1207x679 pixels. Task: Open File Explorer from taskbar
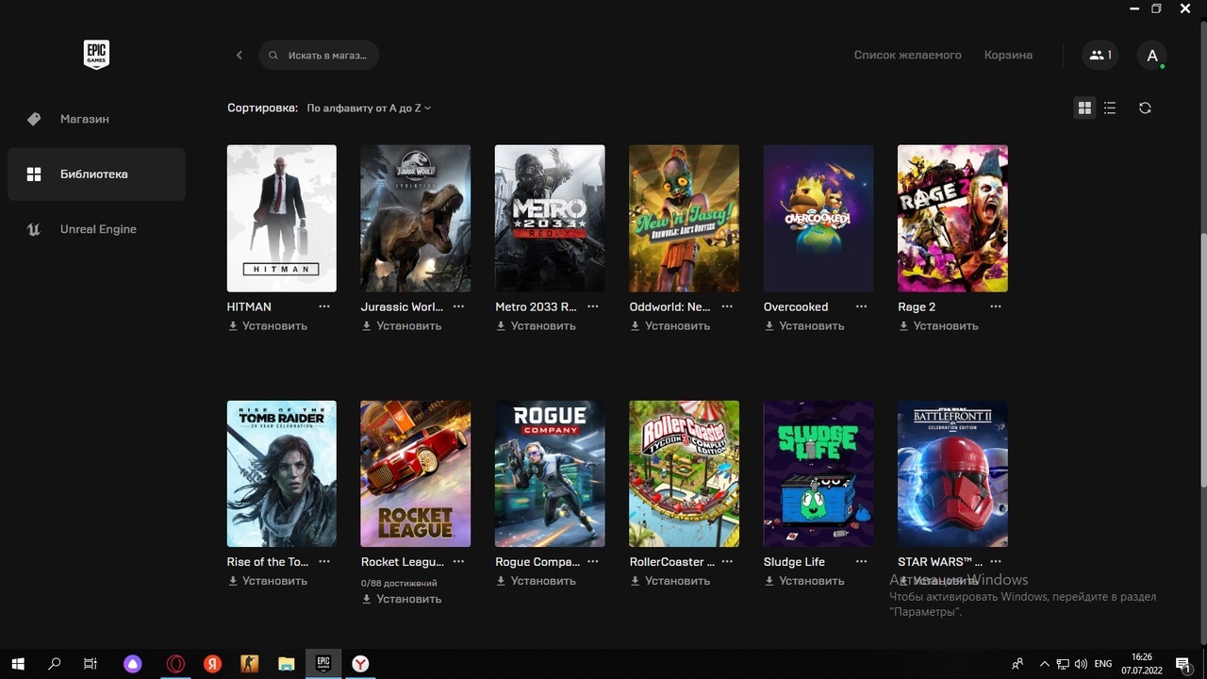[x=287, y=664]
